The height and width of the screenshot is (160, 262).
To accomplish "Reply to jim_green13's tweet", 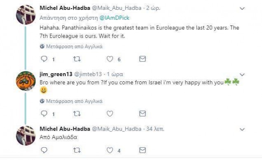I will pos(44,114).
